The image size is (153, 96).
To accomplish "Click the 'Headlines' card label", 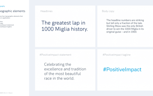I will pos(46,11).
